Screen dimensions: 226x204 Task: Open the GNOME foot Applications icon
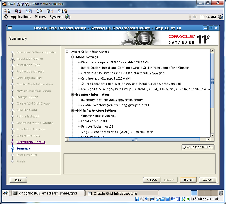(x=6, y=17)
